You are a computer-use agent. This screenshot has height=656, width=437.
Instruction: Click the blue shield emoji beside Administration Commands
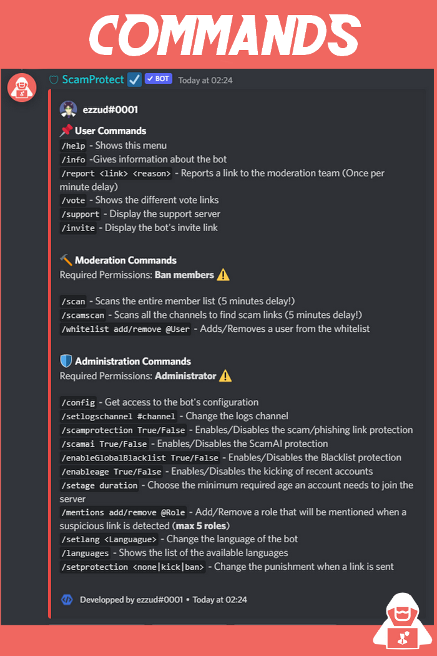[x=66, y=361]
